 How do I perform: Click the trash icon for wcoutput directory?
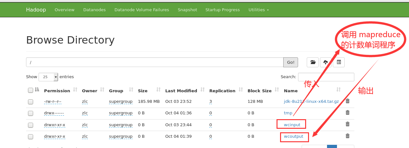tap(348, 136)
